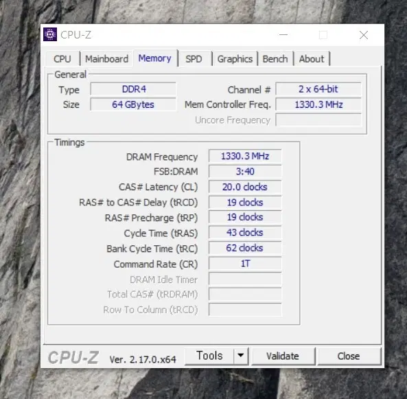Click the DRAM Frequency label
Viewport: 407px width, 399px height.
162,157
